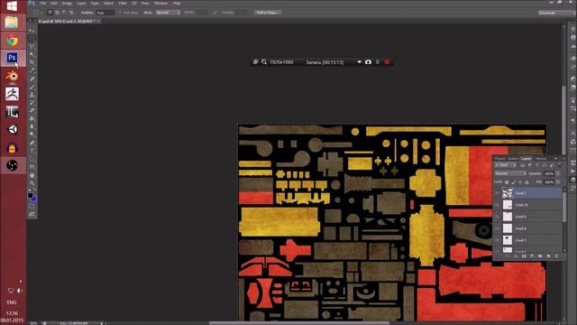Open the Essentials workspace dropdown
Viewport: 577px width, 325px height.
(x=555, y=13)
